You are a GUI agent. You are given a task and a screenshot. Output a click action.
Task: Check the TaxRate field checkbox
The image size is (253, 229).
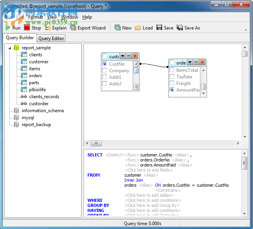click(172, 77)
